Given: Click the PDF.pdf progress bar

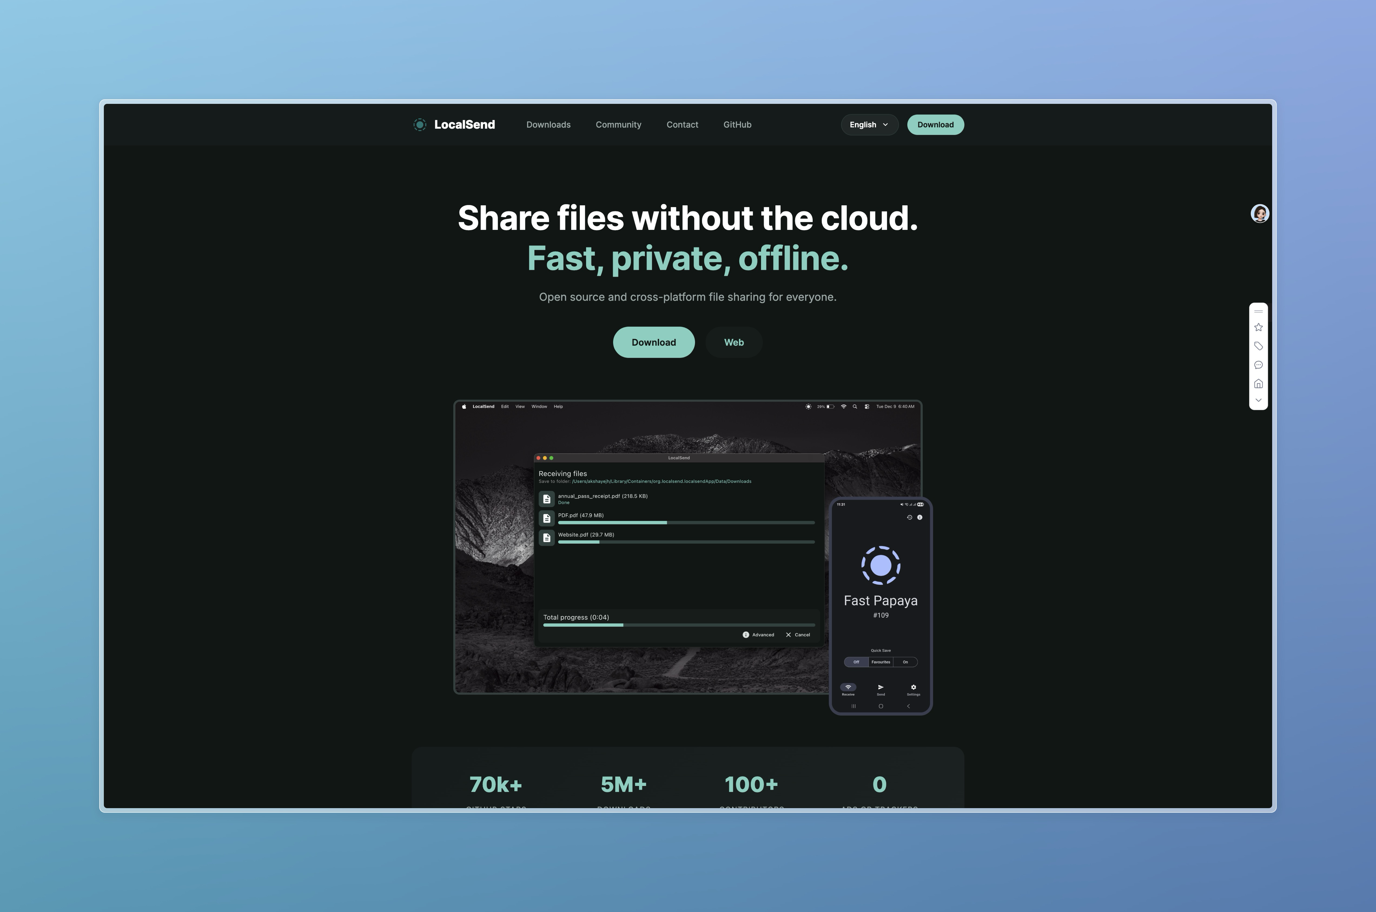Looking at the screenshot, I should tap(686, 523).
